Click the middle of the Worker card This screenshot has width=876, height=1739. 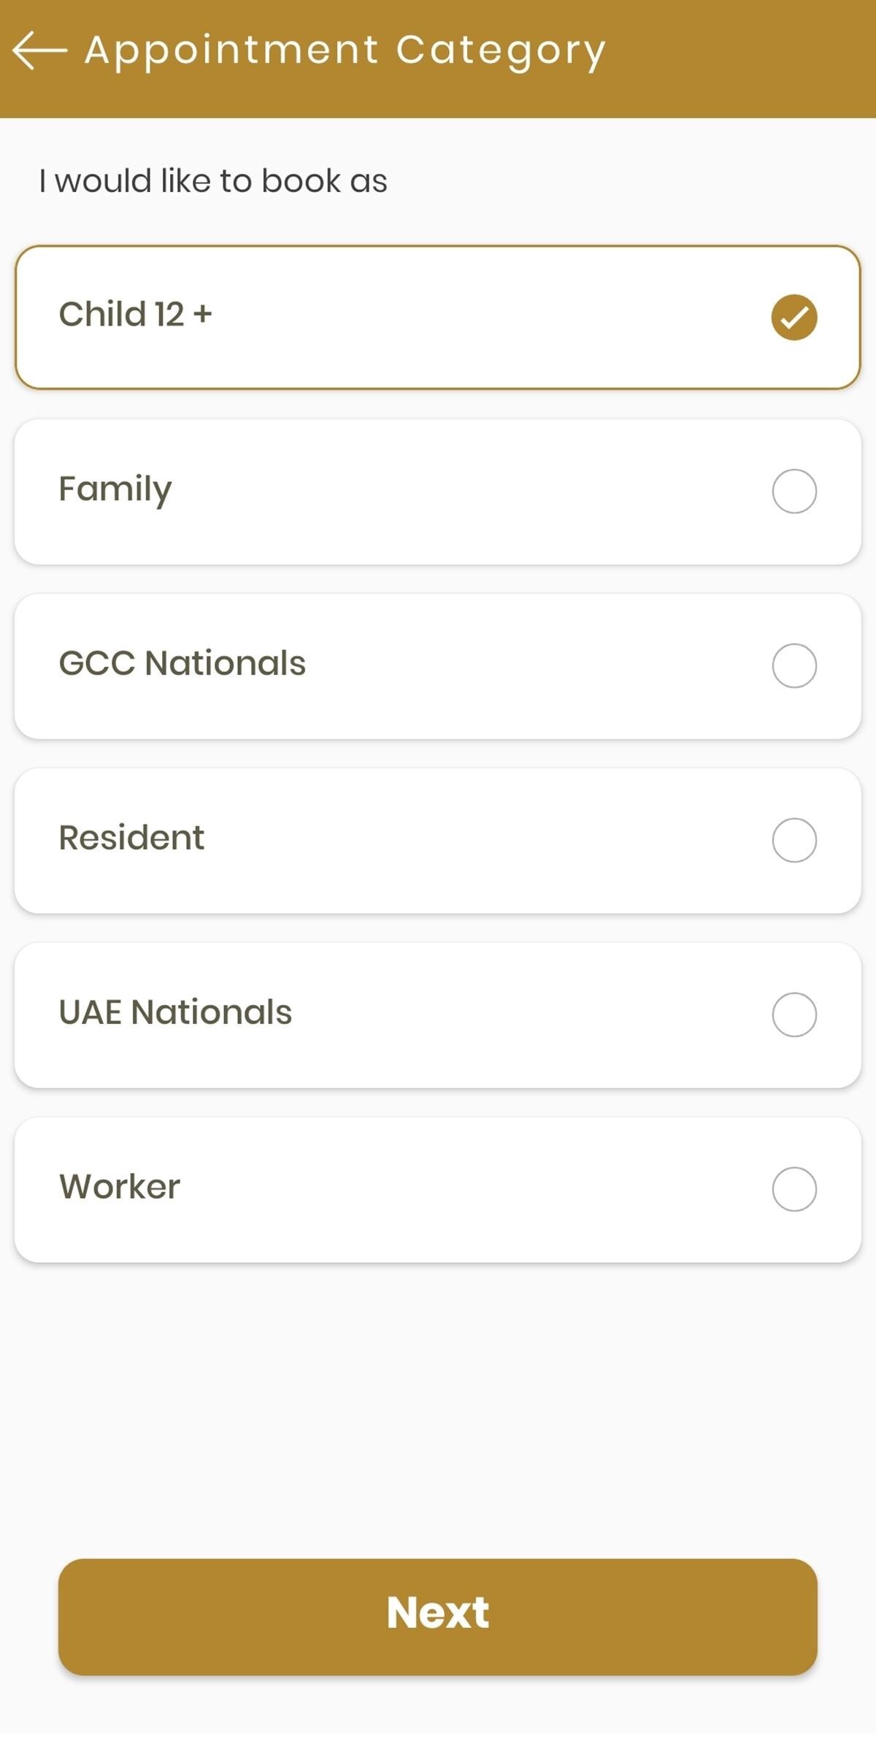coord(438,1190)
